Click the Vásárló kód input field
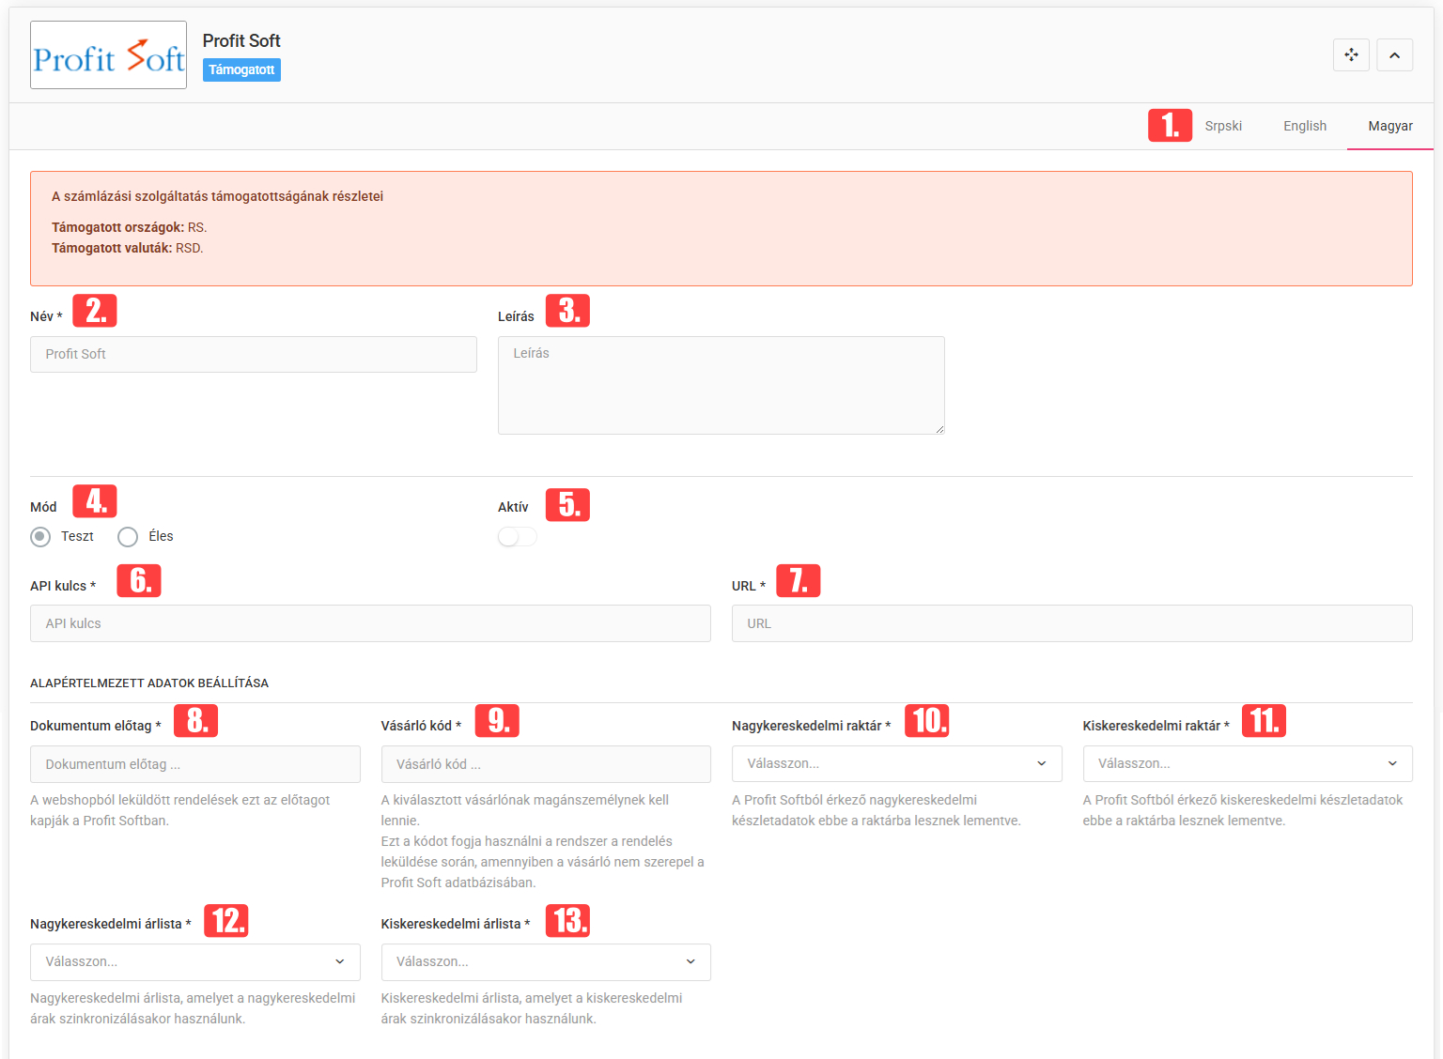The width and height of the screenshot is (1443, 1059). pyautogui.click(x=545, y=764)
